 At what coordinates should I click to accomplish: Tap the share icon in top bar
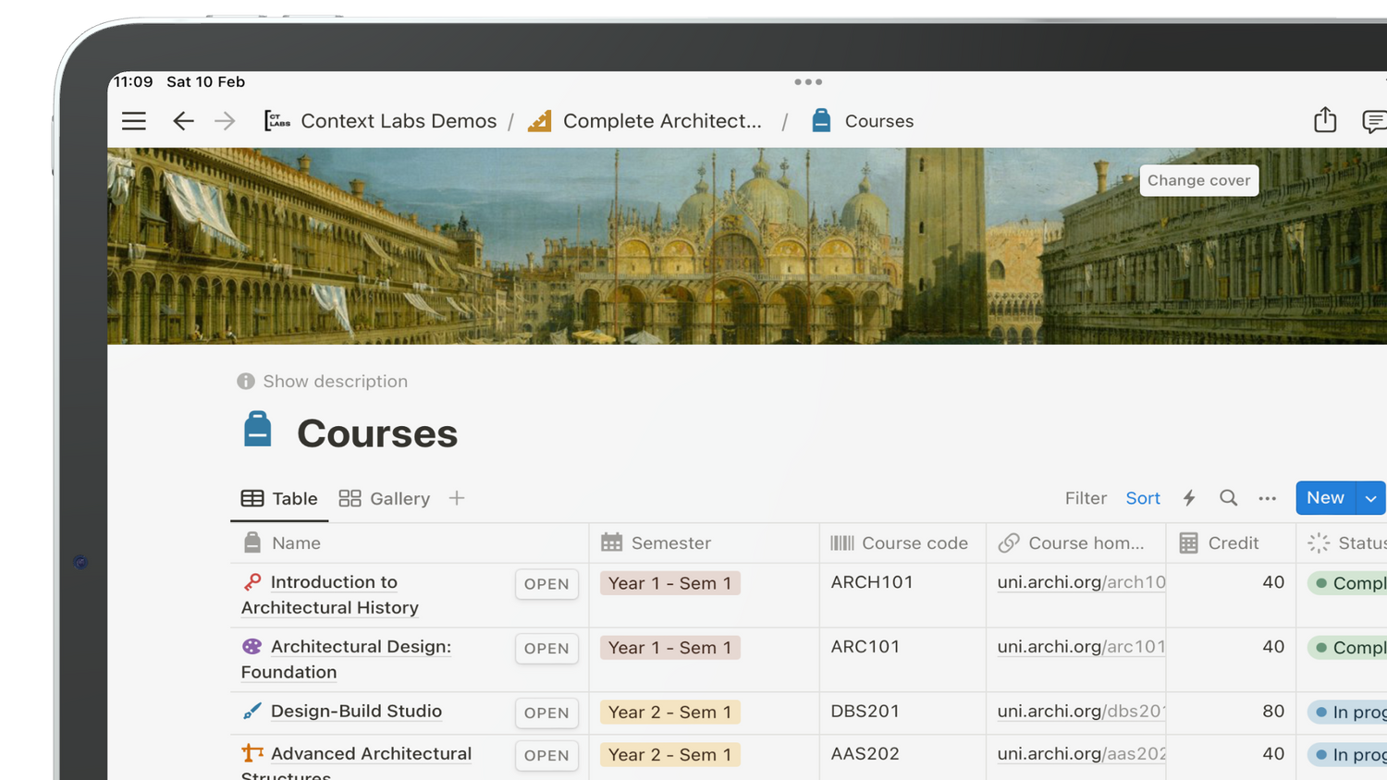click(x=1325, y=120)
